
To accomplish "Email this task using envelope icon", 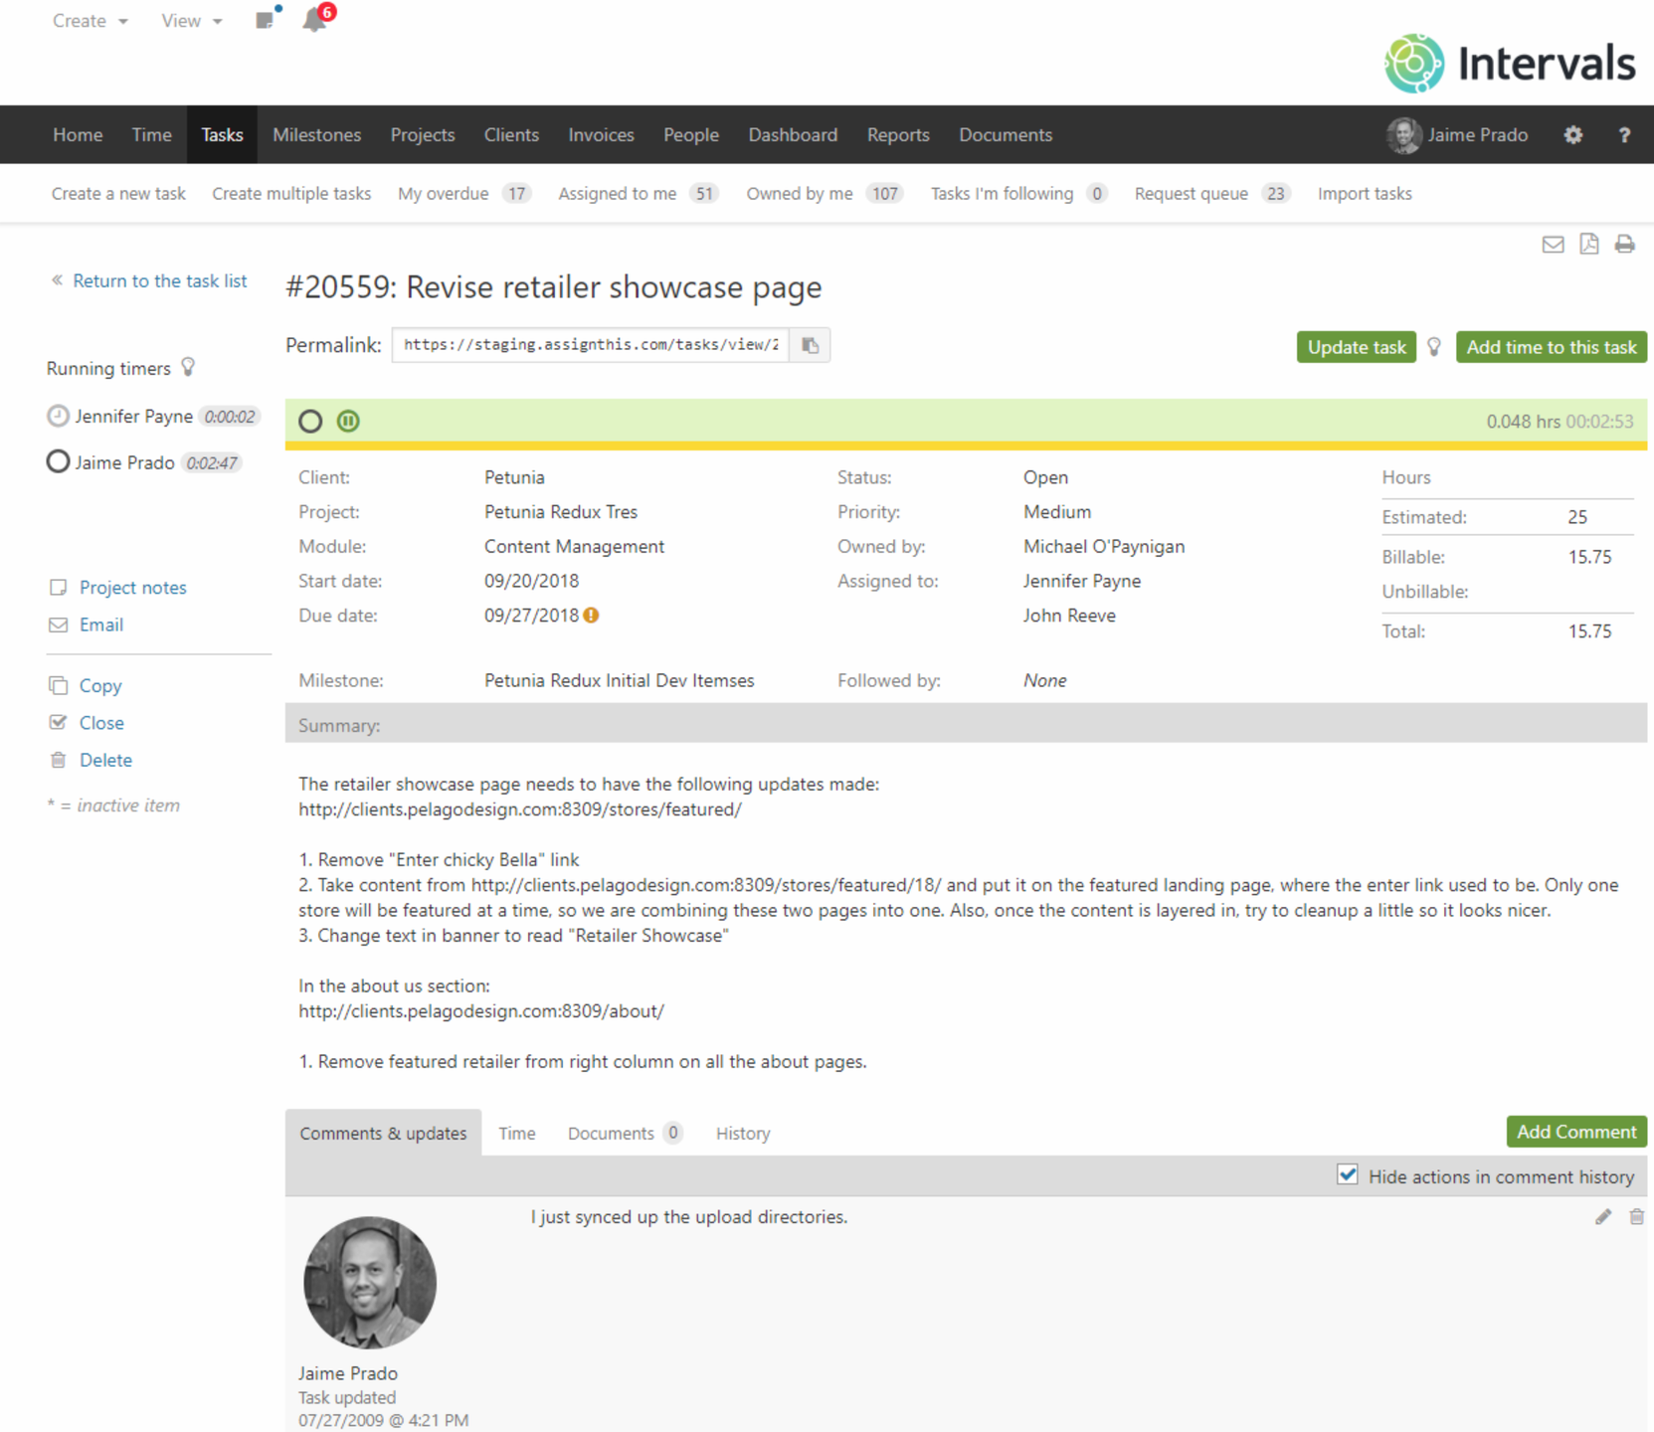I will coord(1553,245).
